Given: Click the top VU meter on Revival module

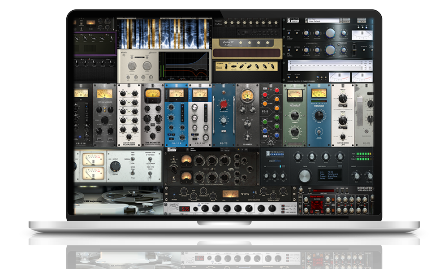Looking at the screenshot, I should click(x=294, y=94).
